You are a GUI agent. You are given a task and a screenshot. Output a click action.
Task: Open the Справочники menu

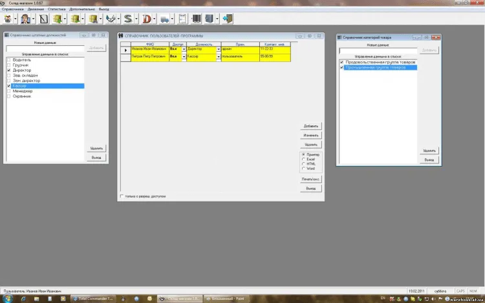coord(13,9)
